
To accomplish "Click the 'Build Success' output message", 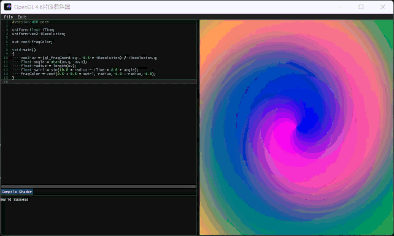I will (x=15, y=200).
